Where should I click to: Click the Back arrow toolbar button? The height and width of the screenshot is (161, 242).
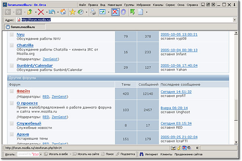[8, 12]
